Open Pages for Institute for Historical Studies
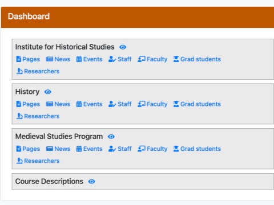 pos(28,59)
